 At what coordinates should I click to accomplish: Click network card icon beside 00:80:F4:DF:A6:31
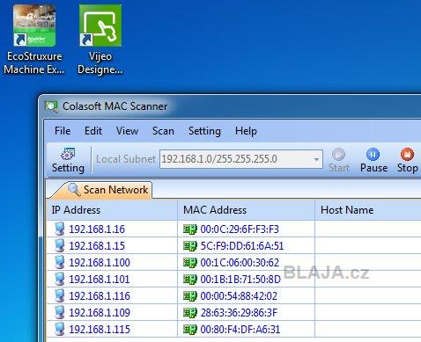[190, 330]
